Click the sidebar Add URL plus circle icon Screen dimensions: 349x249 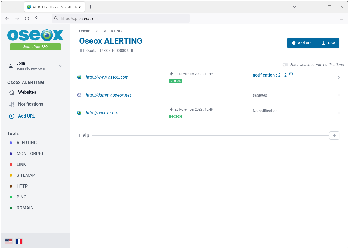click(12, 116)
